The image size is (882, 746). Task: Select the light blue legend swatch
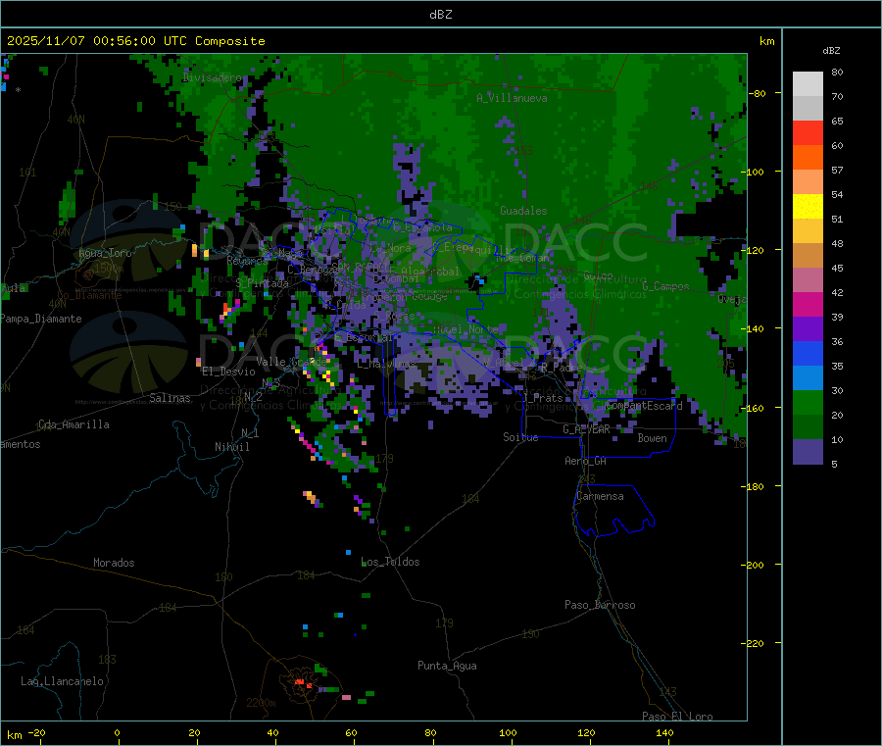[808, 378]
